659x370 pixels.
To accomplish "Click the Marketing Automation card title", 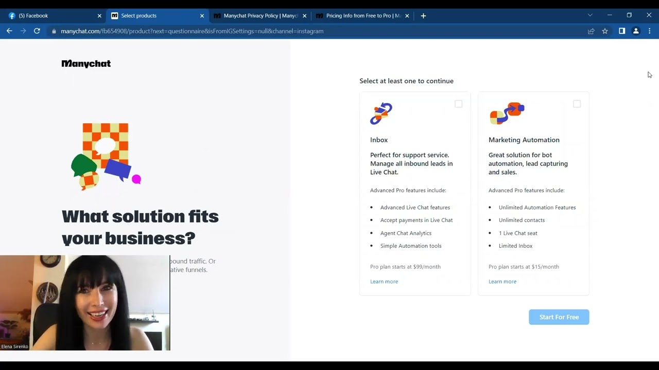I will pos(524,140).
